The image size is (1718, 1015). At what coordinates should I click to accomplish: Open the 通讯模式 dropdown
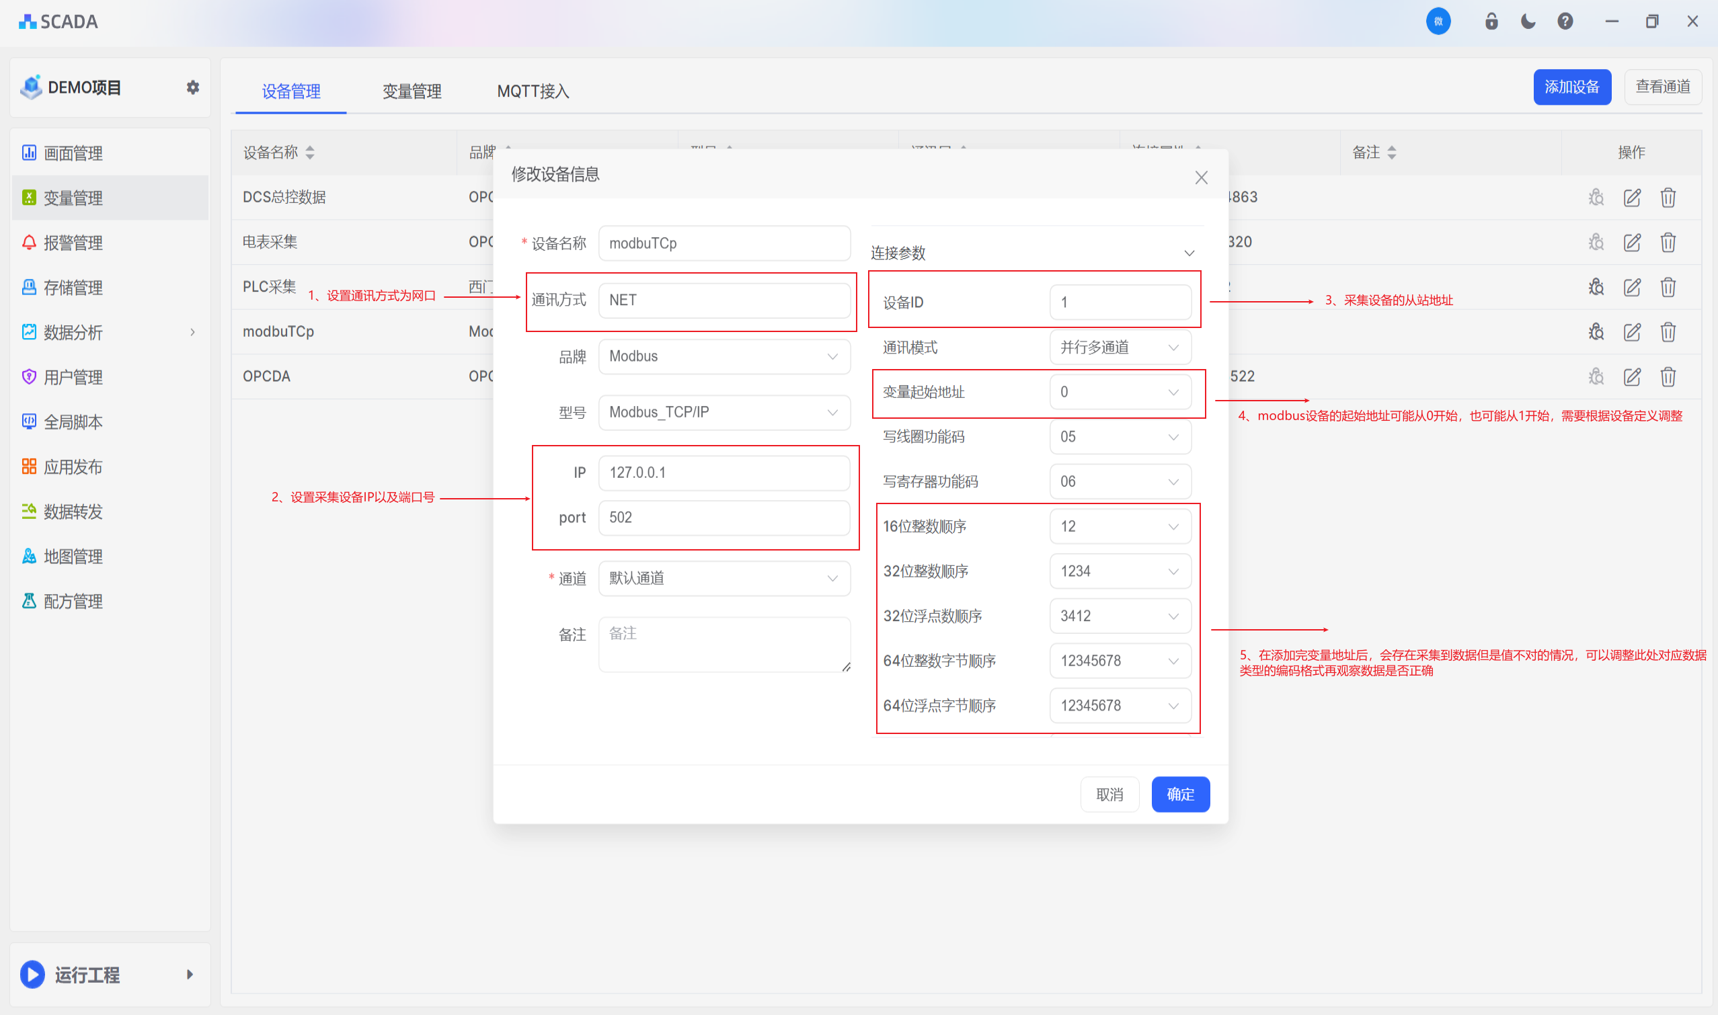1120,348
